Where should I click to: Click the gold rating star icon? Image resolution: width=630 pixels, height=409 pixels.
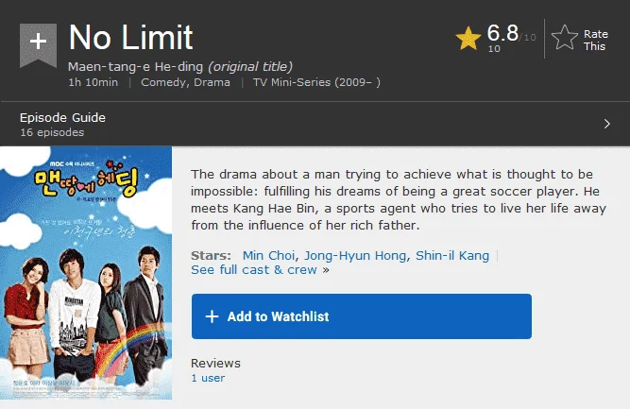click(x=468, y=39)
